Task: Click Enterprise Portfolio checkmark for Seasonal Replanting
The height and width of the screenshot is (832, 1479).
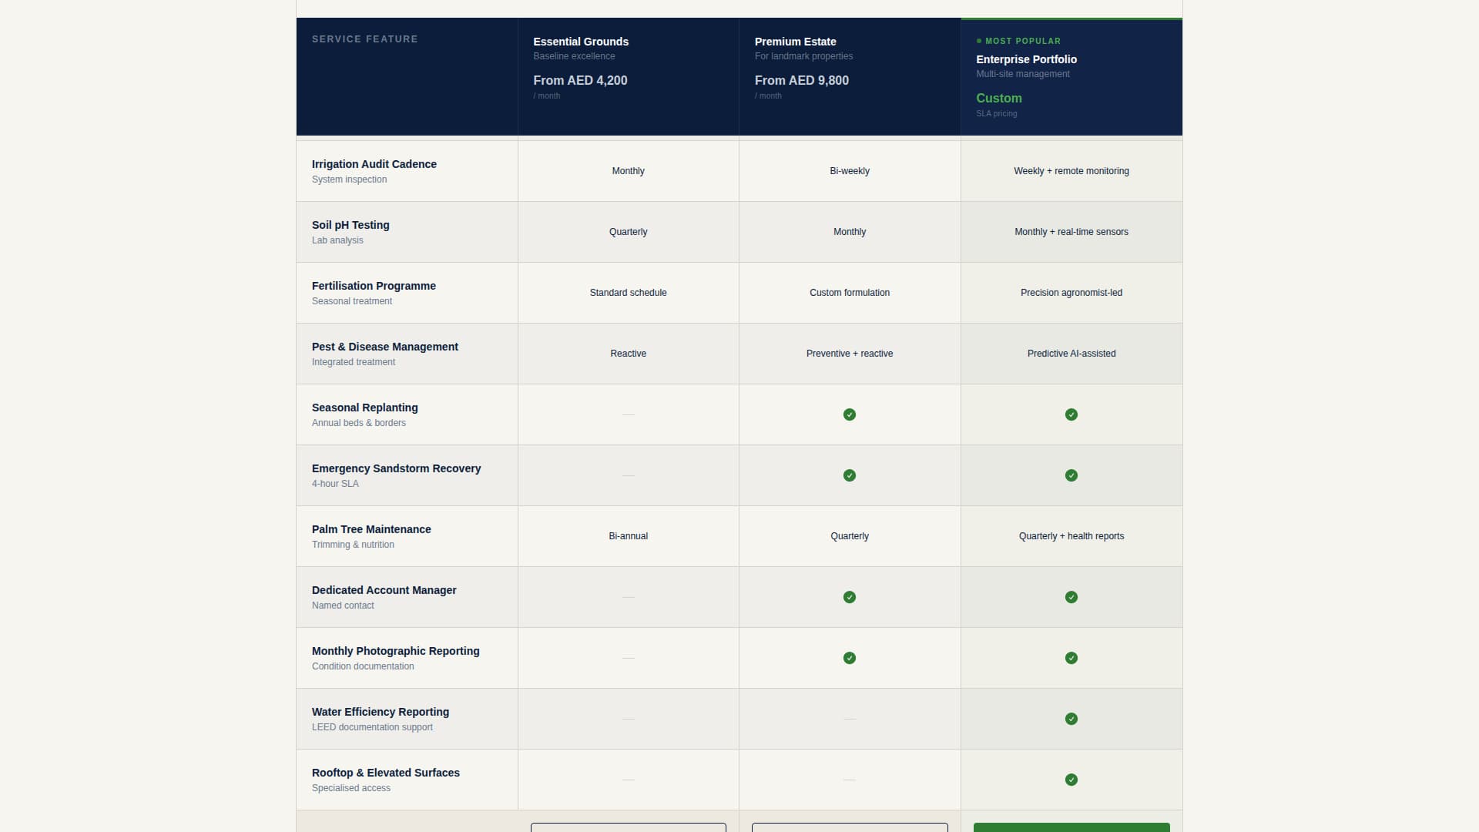Action: (x=1072, y=414)
